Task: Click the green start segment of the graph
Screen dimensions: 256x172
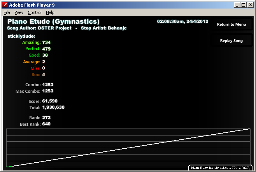Action: point(9,167)
